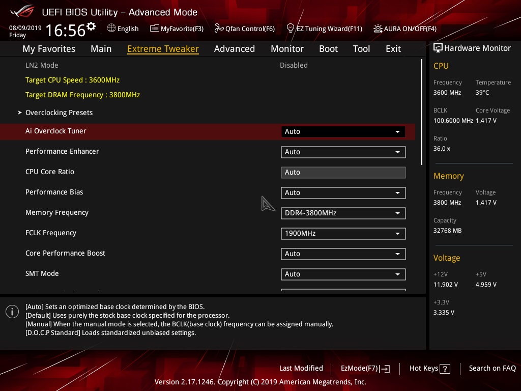The image size is (521, 391).
Task: Click the EZ Tuning Wizard bulb icon
Action: coord(290,29)
